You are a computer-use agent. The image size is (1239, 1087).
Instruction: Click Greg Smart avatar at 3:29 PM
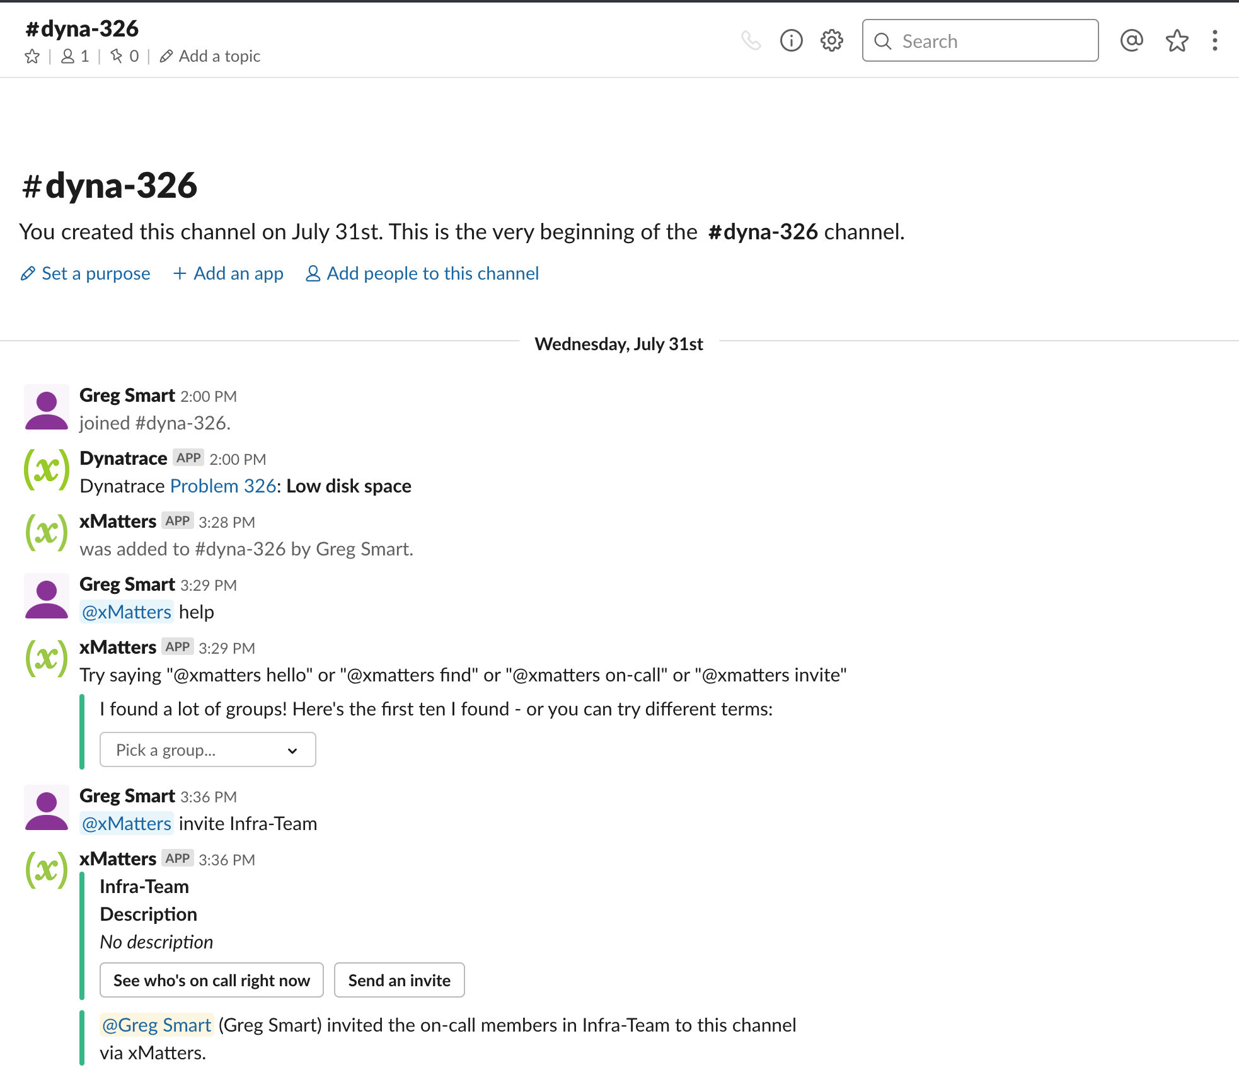click(x=46, y=596)
